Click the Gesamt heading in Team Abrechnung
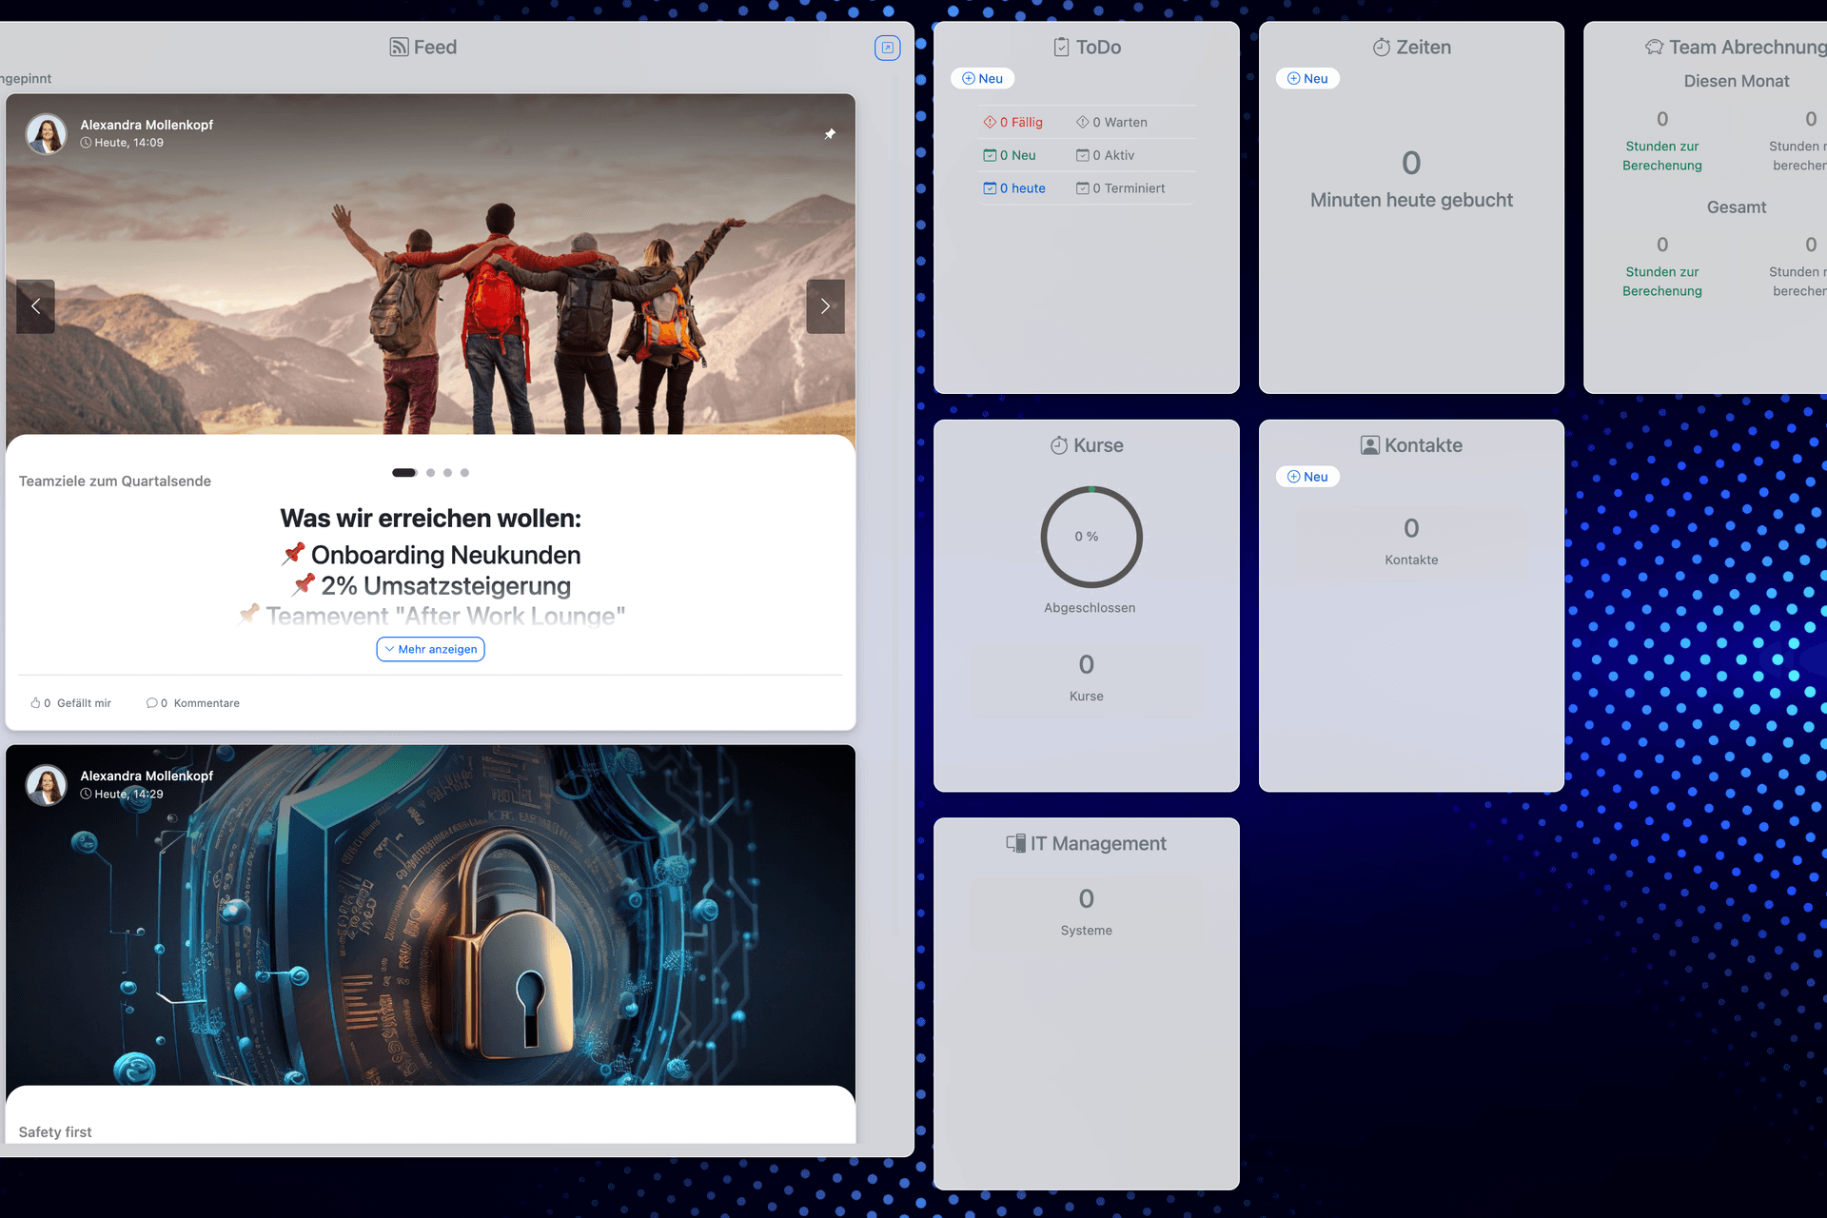This screenshot has width=1827, height=1218. (x=1737, y=207)
